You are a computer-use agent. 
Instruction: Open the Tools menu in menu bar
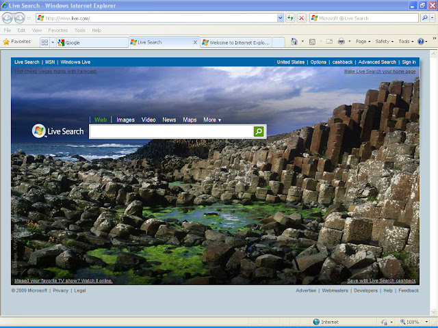point(79,30)
